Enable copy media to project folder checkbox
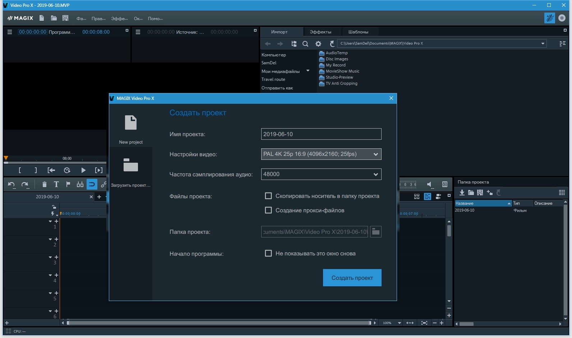The image size is (572, 338). click(268, 196)
